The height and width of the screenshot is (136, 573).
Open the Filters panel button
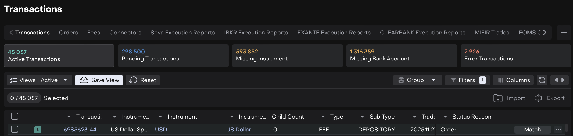467,80
